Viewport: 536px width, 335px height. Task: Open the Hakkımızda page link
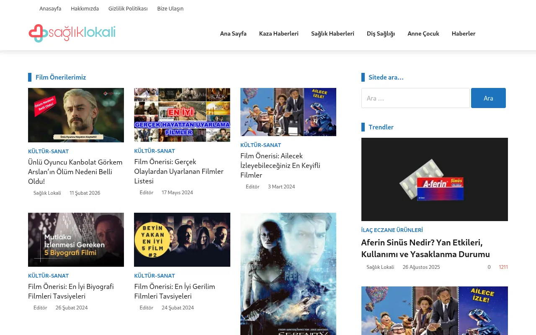85,8
